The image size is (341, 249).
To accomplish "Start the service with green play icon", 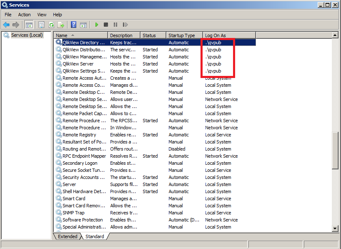I will [x=97, y=25].
